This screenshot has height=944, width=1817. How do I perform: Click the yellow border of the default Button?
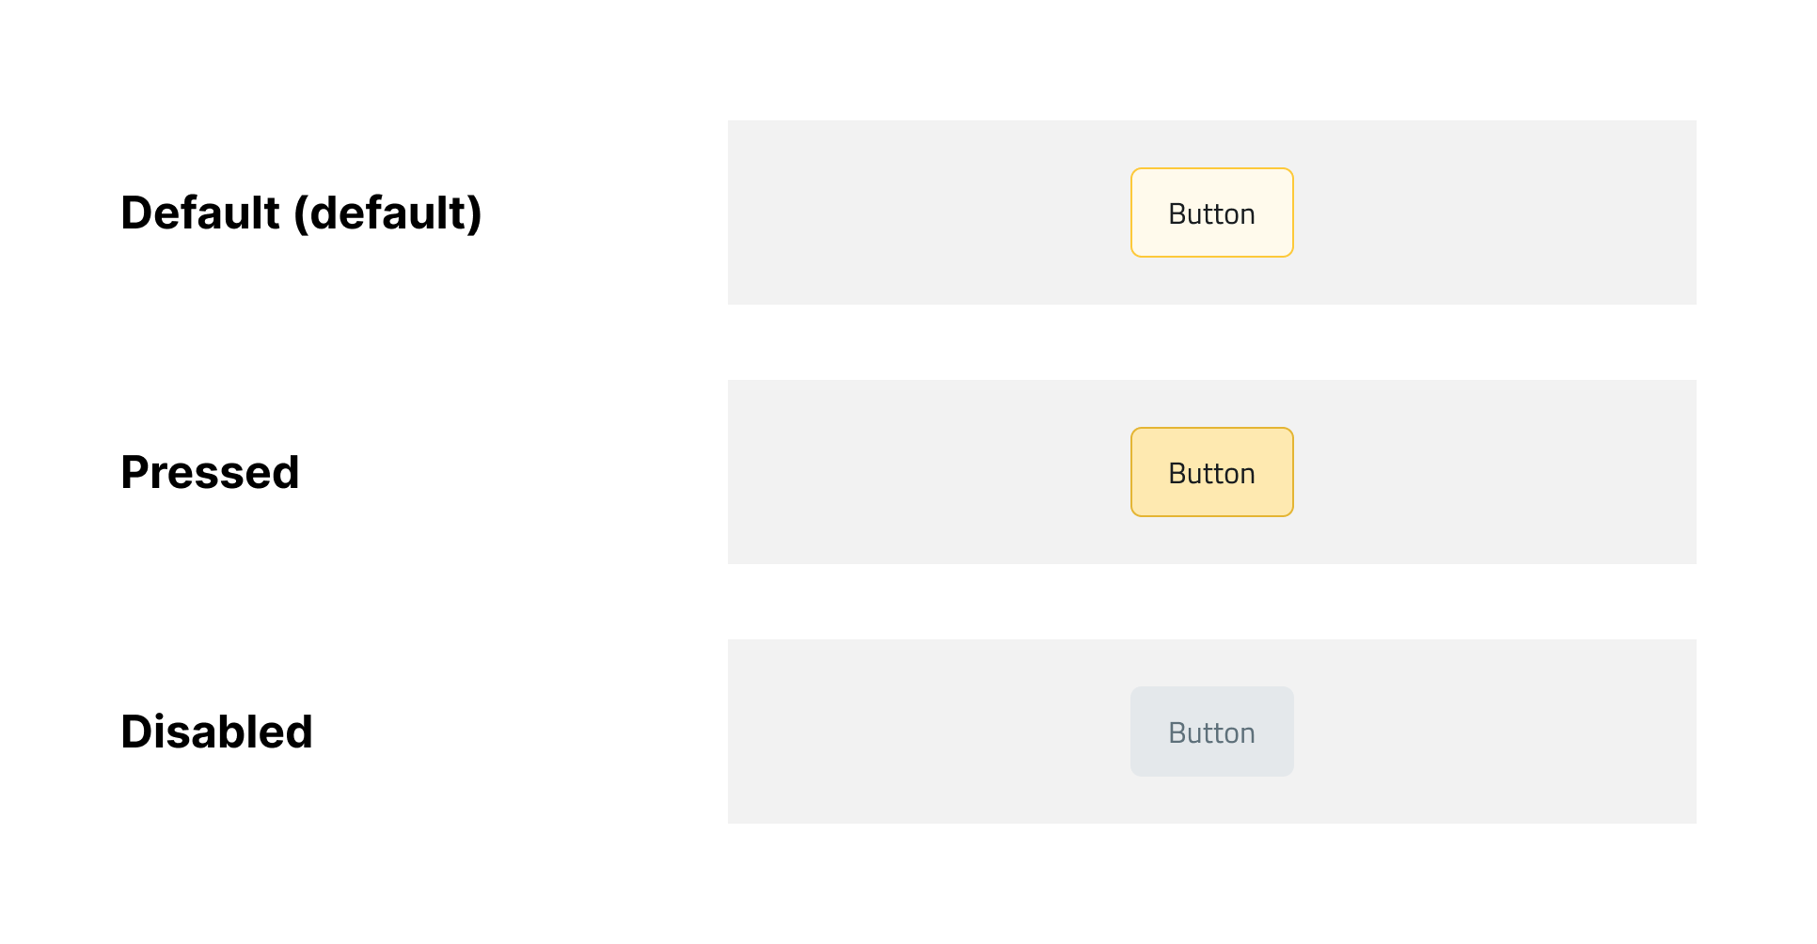(1132, 212)
